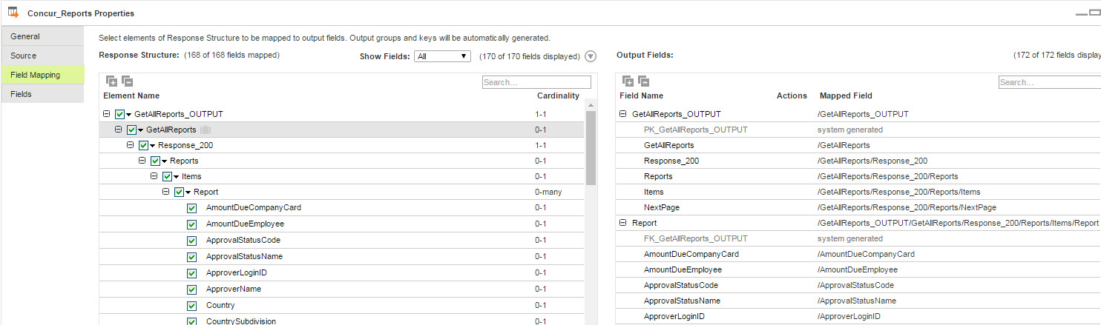Click the /AmountDueCompanyCard mapped field value
Screen dimensions: 1101x325
(866, 254)
